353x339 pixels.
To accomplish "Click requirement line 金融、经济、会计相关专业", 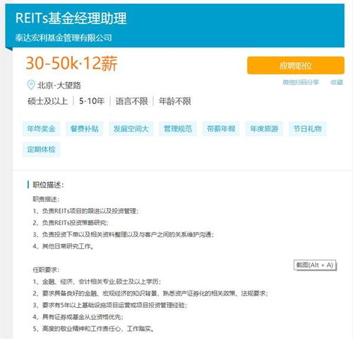I will (97, 282).
